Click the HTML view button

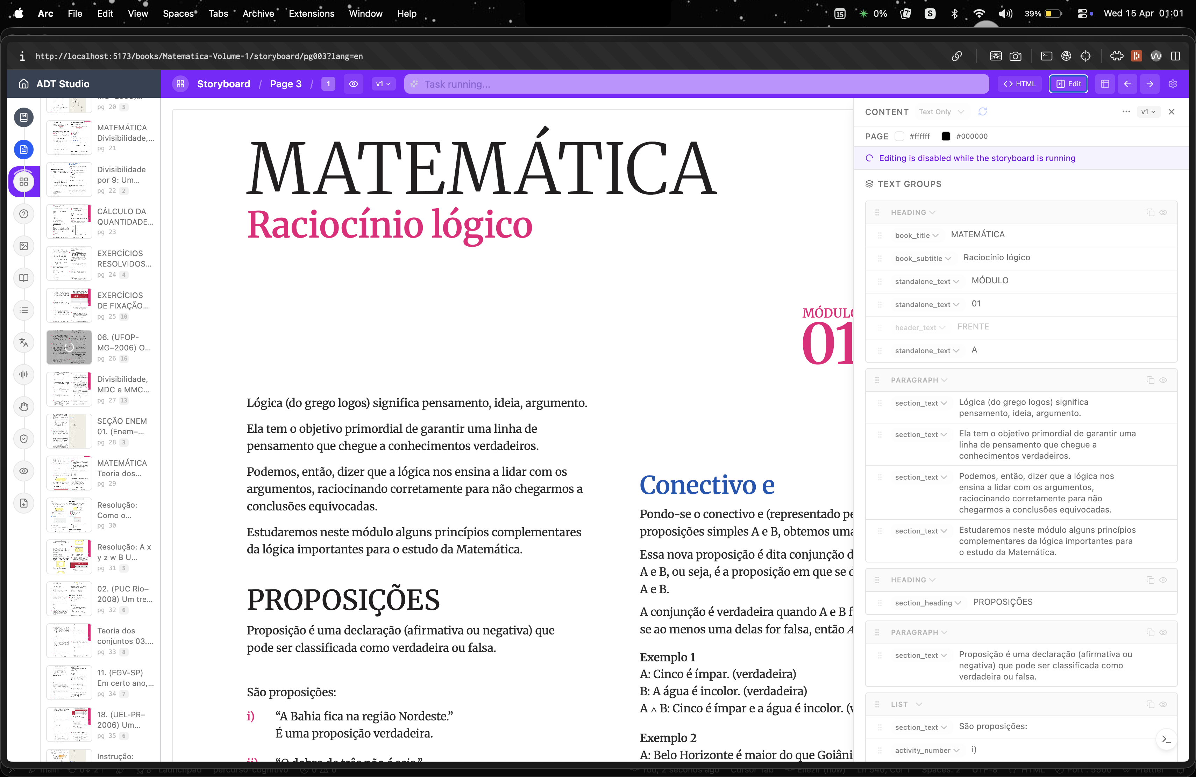click(1020, 84)
